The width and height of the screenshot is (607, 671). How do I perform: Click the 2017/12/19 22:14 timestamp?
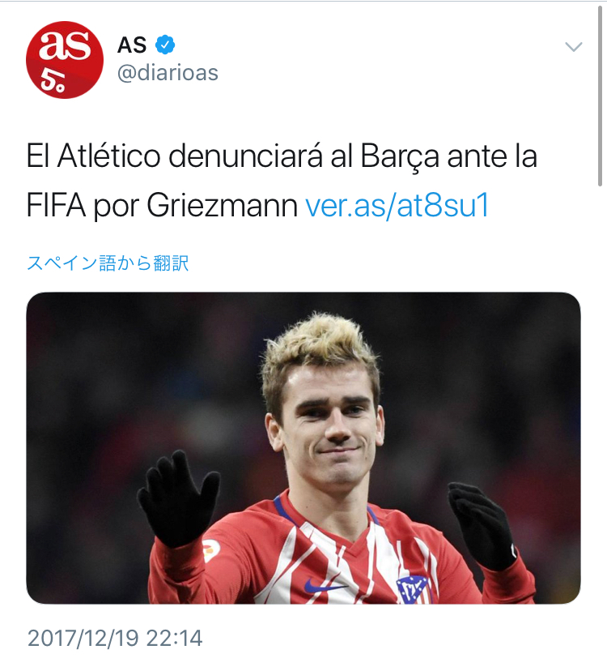(115, 638)
